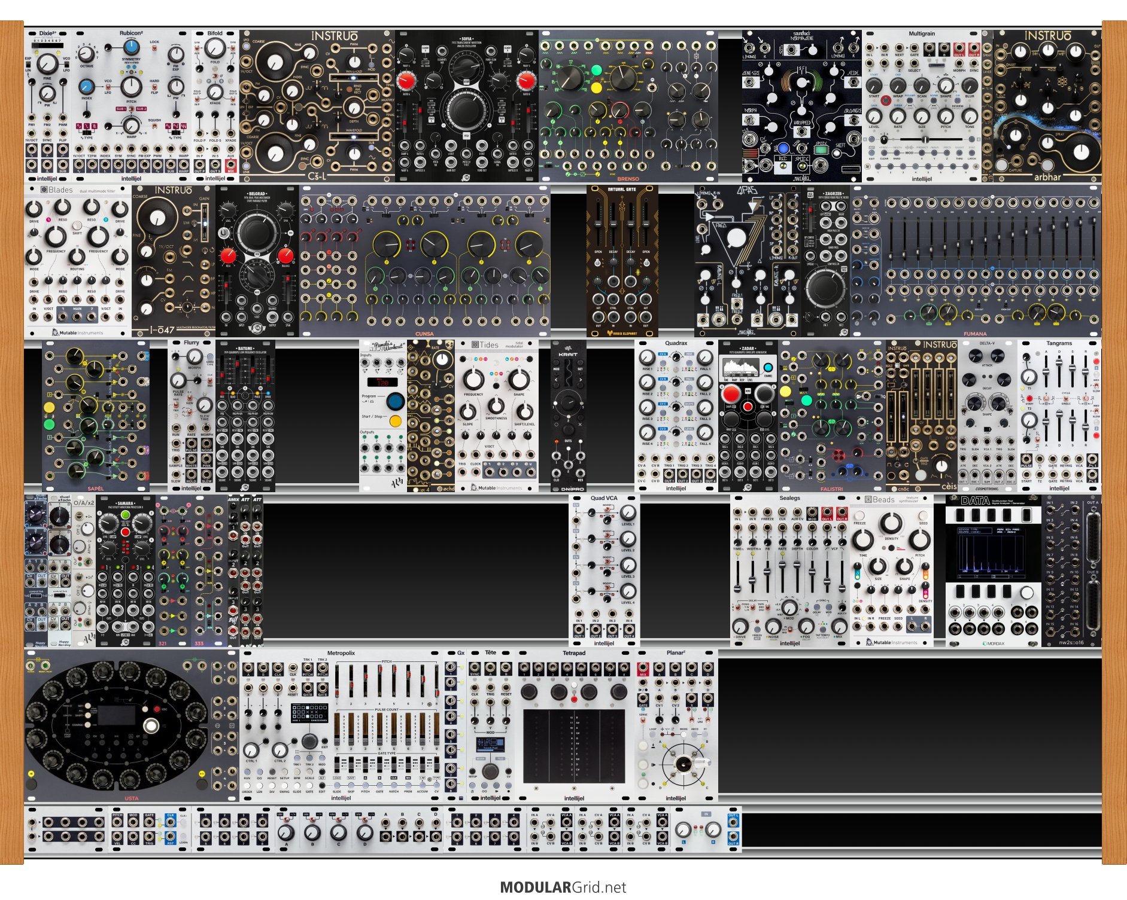Select the Falistri module
This screenshot has width=1127, height=900.
832,416
